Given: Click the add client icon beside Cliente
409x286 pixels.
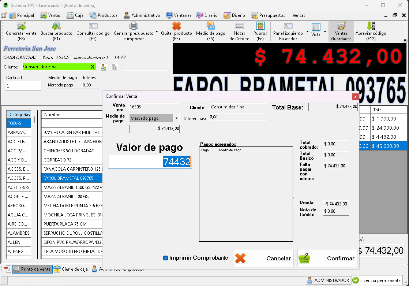Looking at the screenshot, I should point(103,67).
